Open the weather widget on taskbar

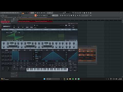5,79
